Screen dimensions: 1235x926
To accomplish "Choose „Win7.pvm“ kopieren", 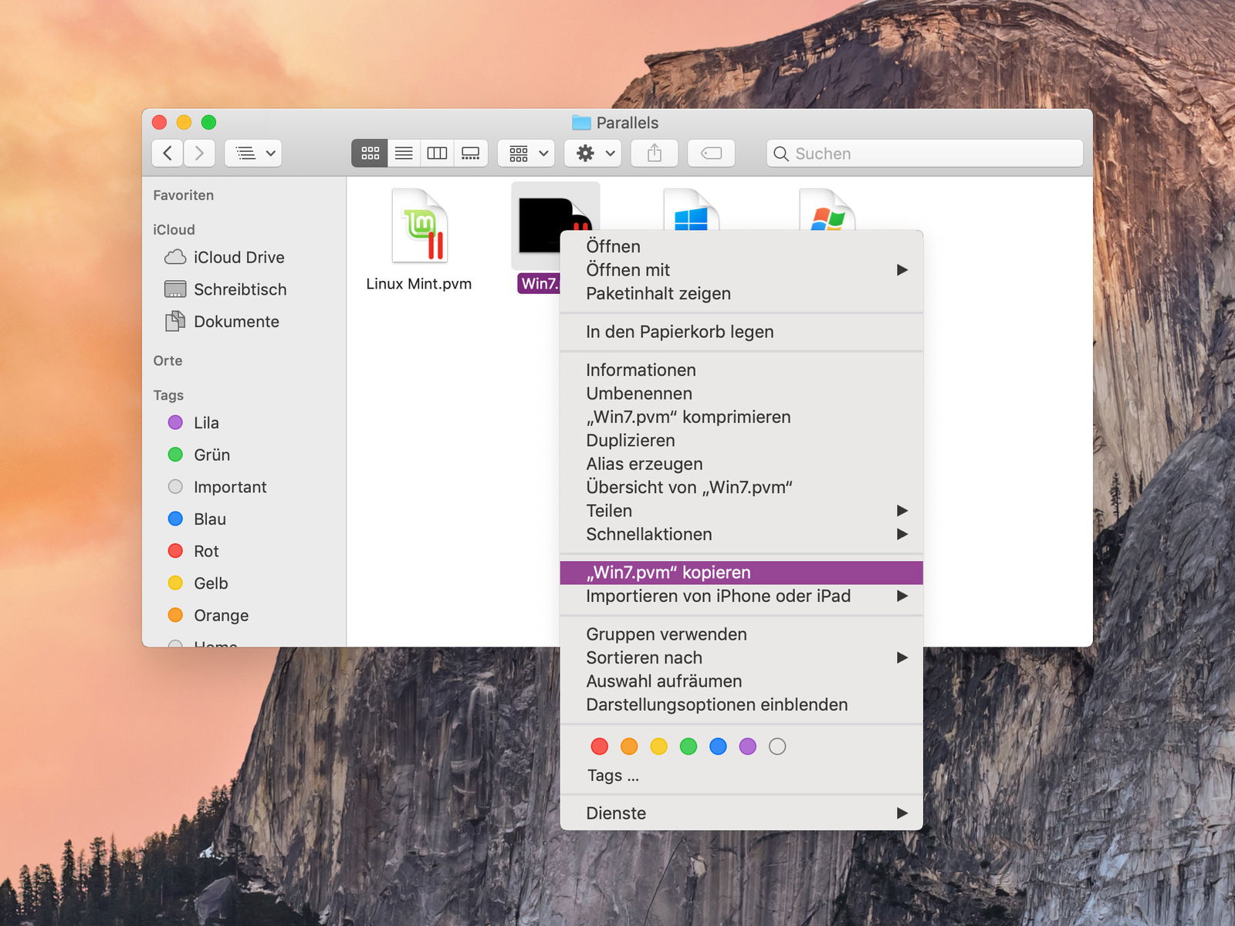I will pyautogui.click(x=741, y=573).
